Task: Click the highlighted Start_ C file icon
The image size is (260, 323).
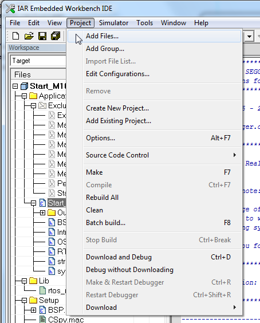Action: point(42,203)
